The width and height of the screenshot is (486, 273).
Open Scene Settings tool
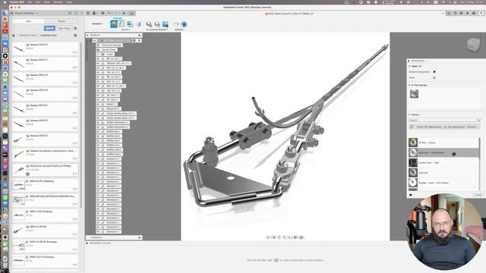pyautogui.click(x=122, y=24)
